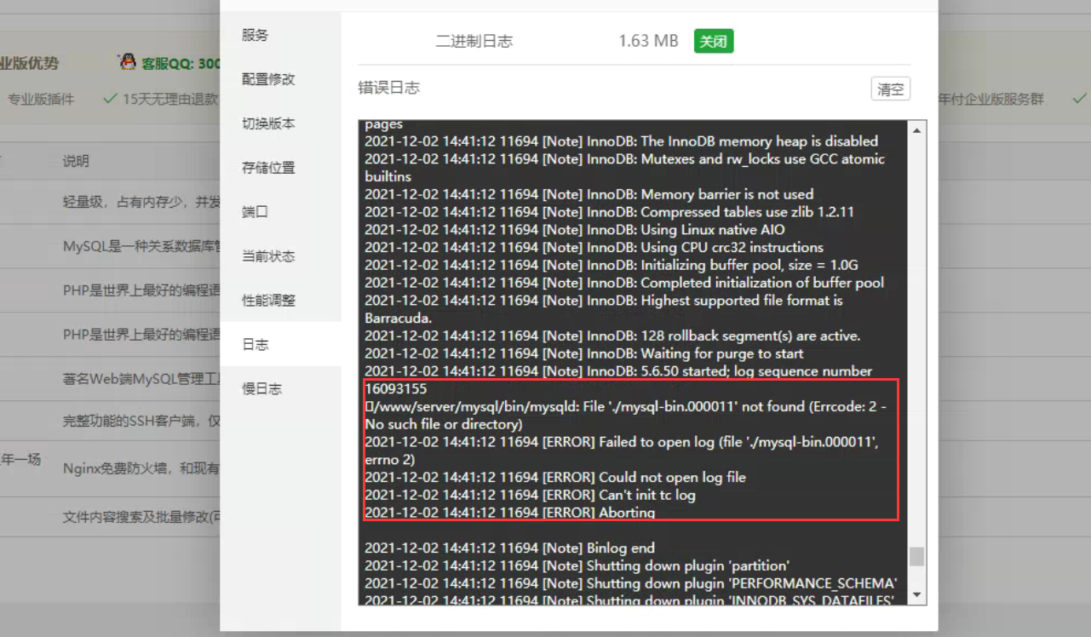Click the 15天无理由退款 text behind the dialog
The image size is (1091, 637).
pos(170,99)
